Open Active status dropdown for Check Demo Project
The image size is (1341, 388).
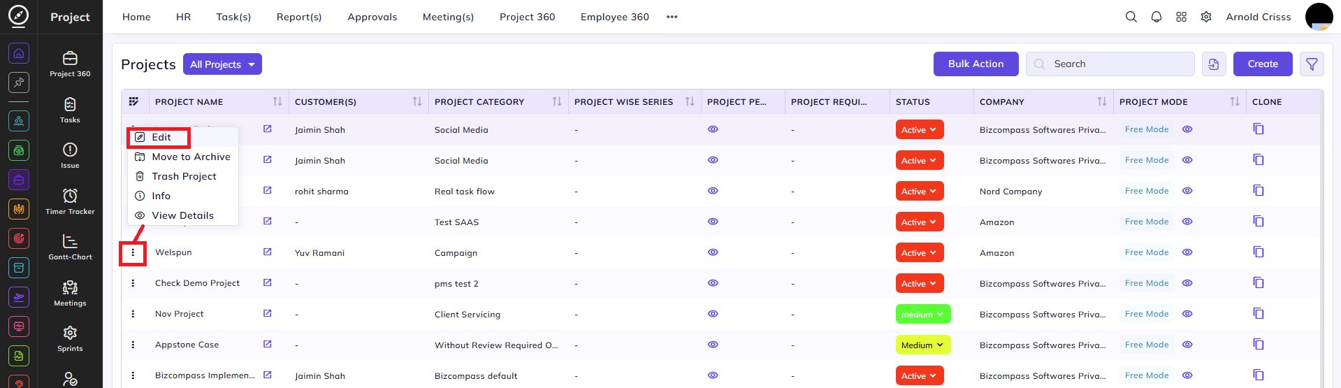(920, 283)
